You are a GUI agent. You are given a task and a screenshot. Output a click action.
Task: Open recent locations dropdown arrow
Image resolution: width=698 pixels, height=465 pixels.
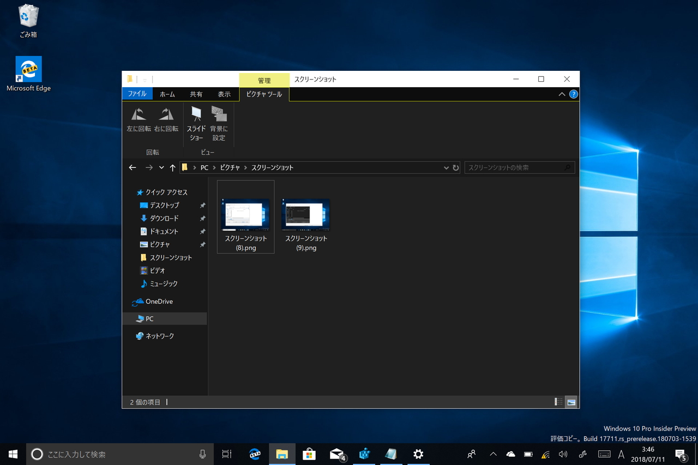point(161,167)
